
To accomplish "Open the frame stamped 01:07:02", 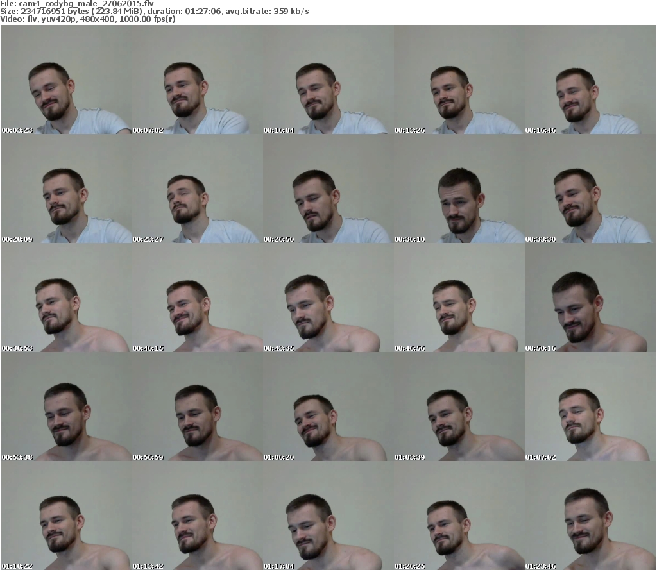I will click(x=590, y=407).
